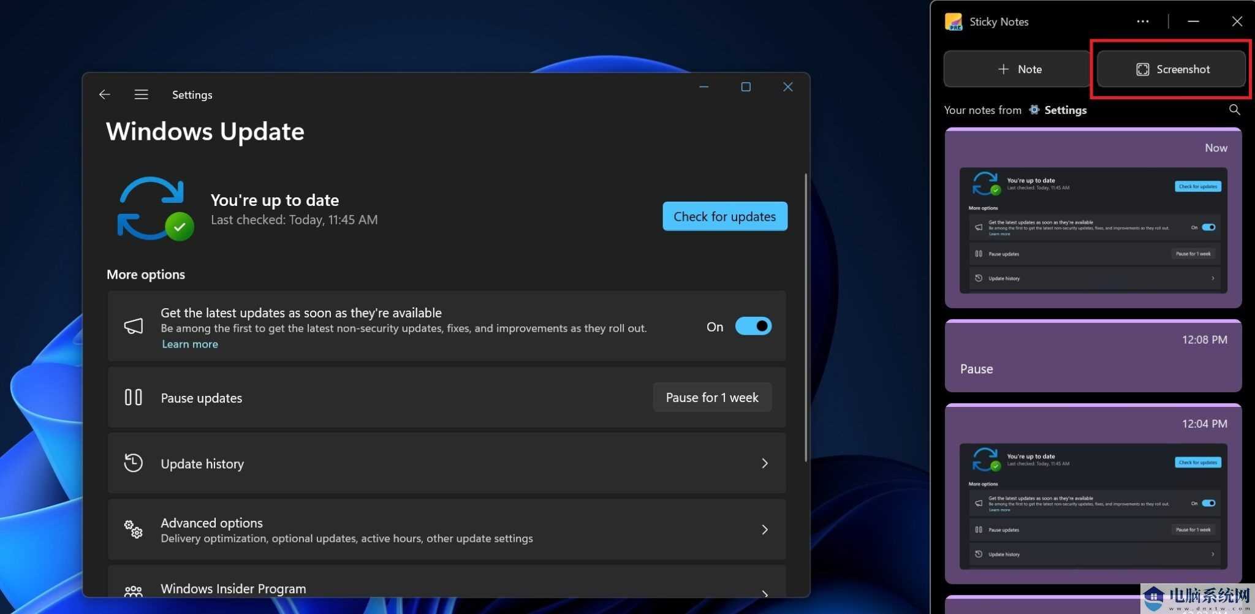The height and width of the screenshot is (614, 1255).
Task: Click the Windows Insider Program label
Action: tap(233, 588)
